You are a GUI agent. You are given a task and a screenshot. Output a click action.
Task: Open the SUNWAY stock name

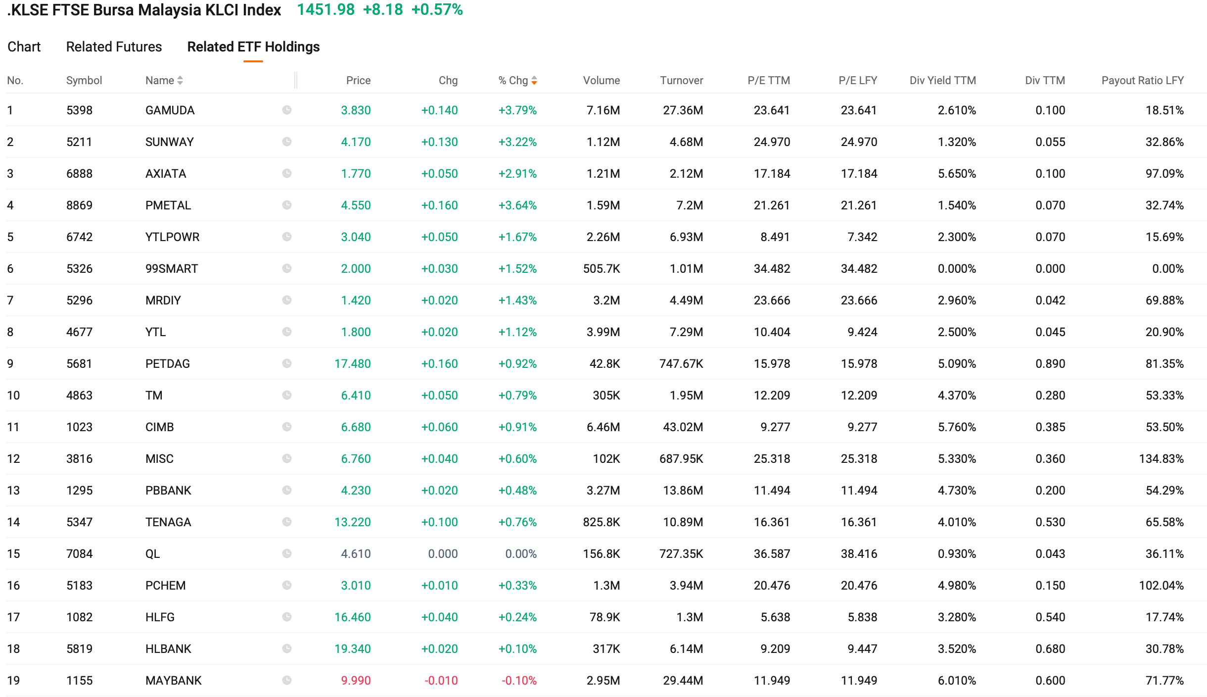[x=170, y=142]
